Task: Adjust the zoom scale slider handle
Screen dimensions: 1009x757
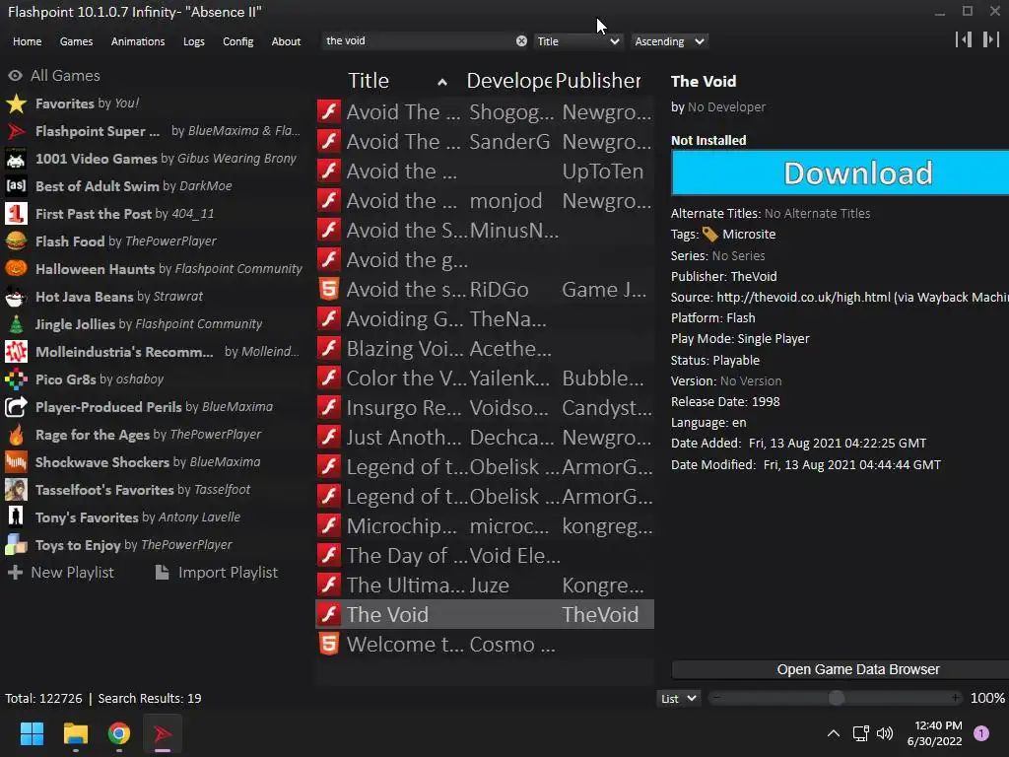Action: [837, 699]
